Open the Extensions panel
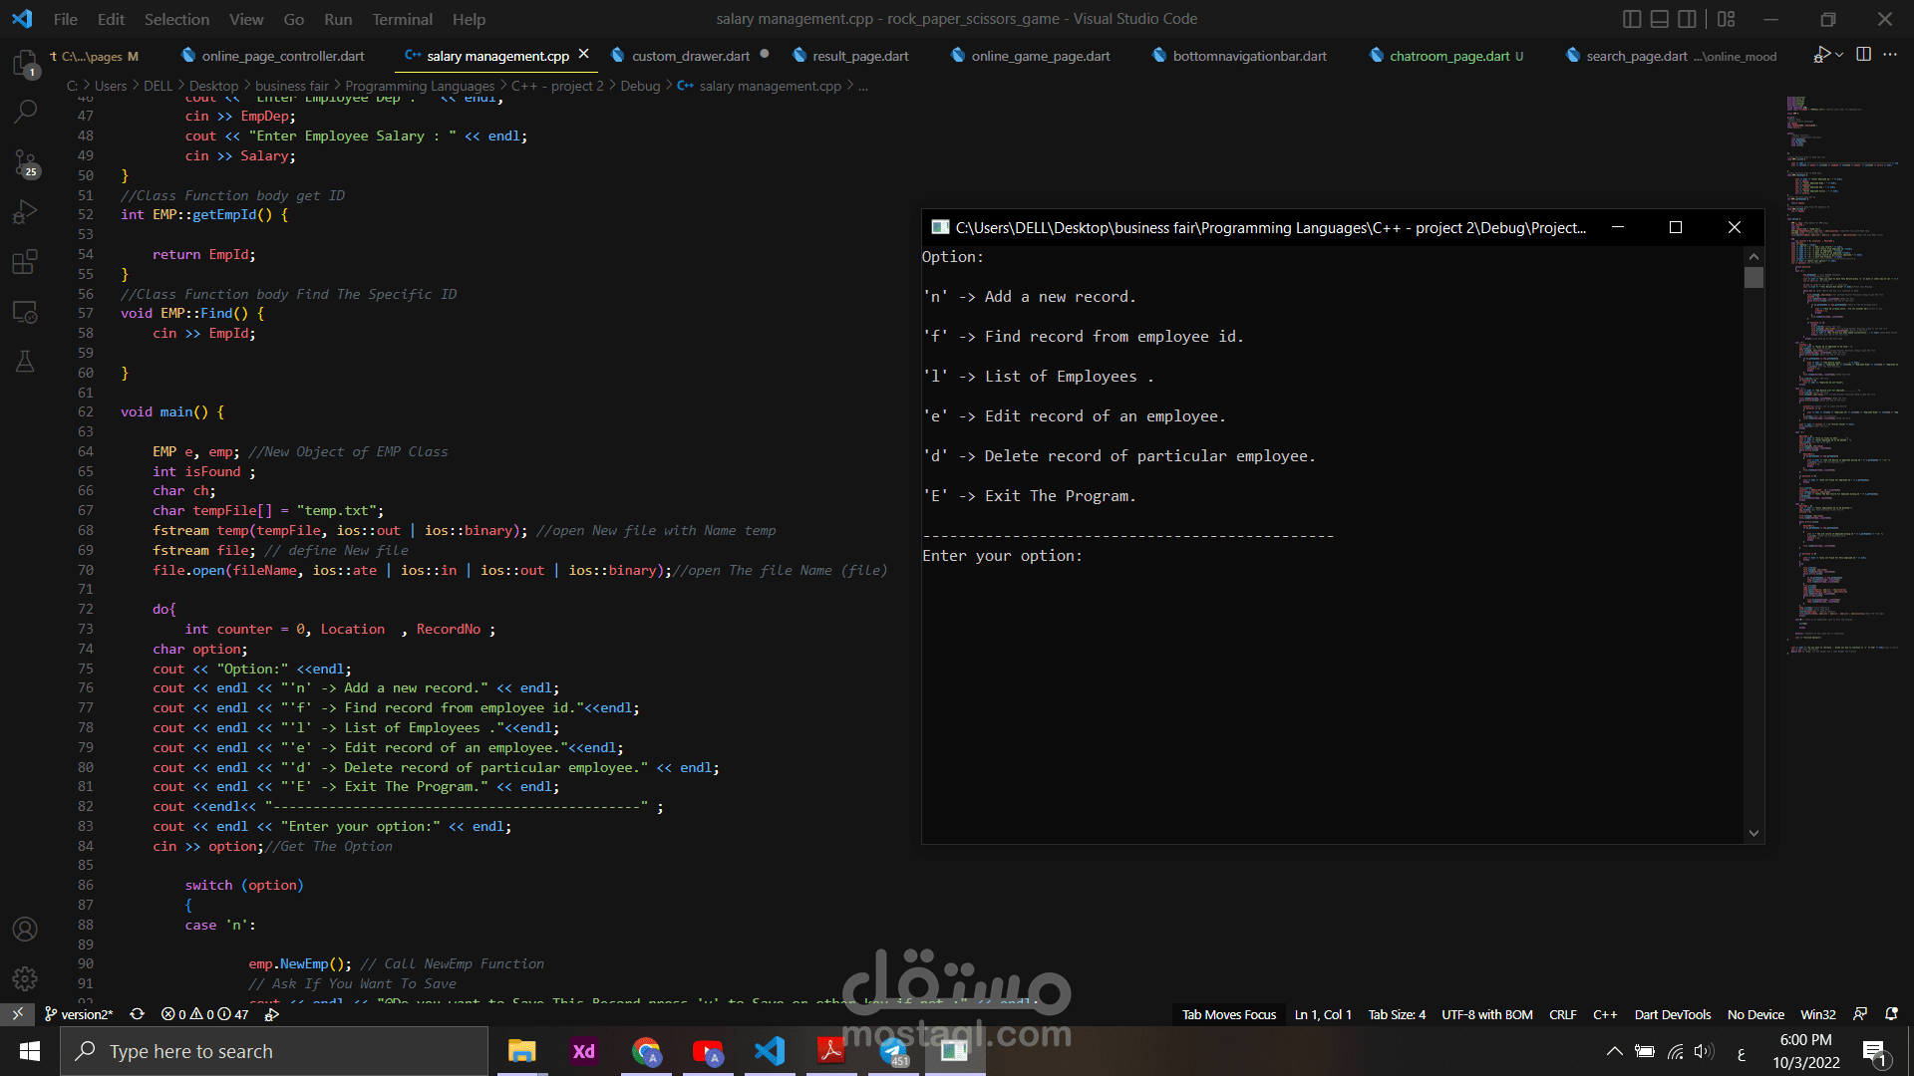 (x=25, y=261)
